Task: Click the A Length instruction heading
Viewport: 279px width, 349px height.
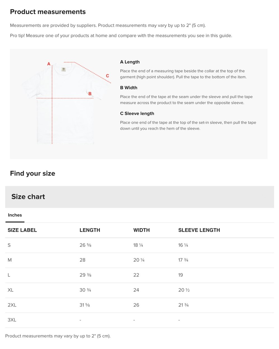Action: coord(130,62)
